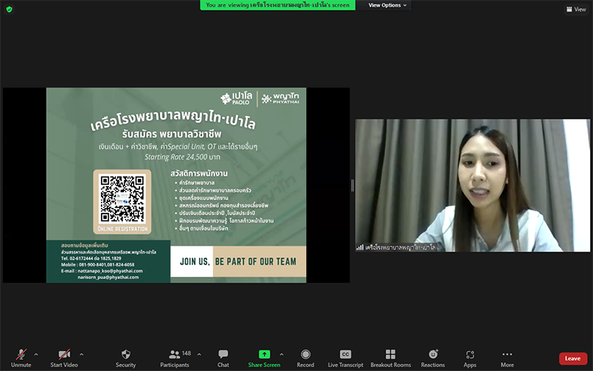Open Breakout Rooms
Image resolution: width=593 pixels, height=371 pixels.
[391, 358]
